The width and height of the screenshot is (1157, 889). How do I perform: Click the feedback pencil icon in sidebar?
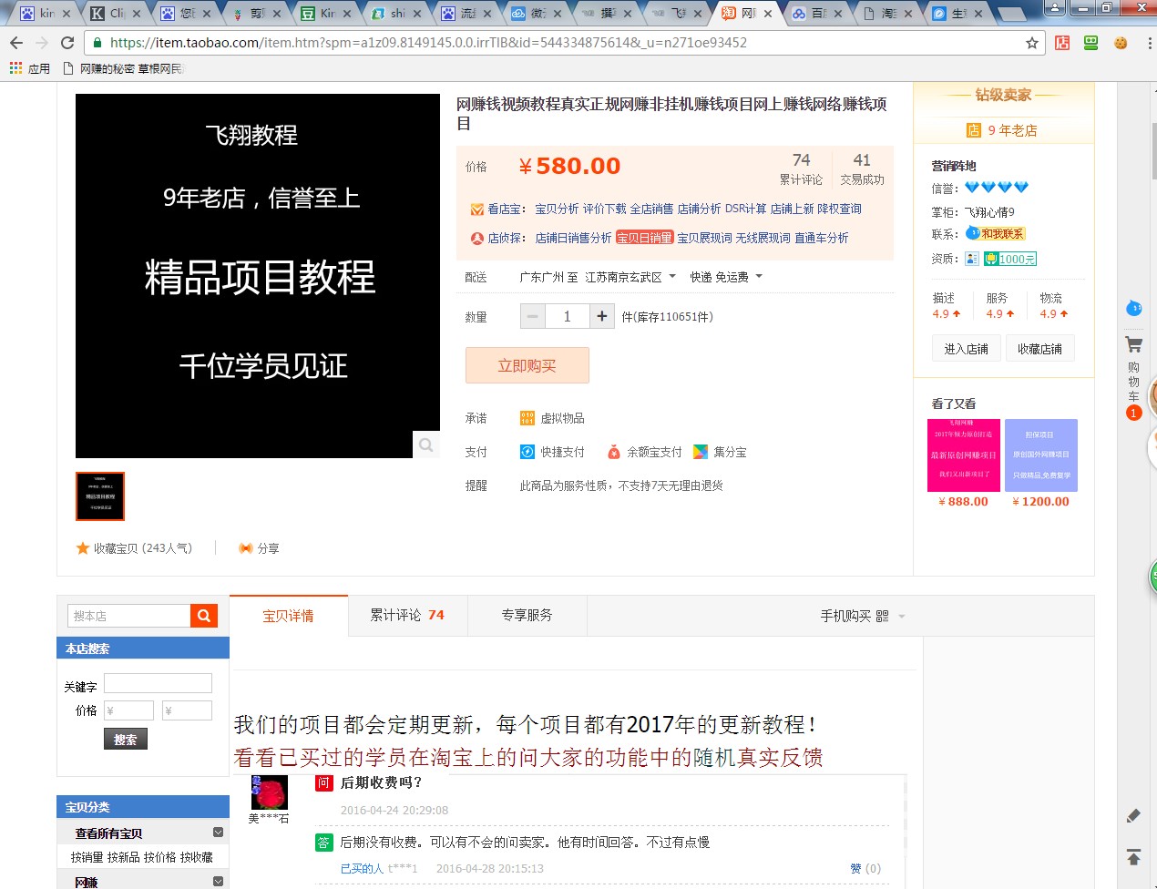(1133, 816)
